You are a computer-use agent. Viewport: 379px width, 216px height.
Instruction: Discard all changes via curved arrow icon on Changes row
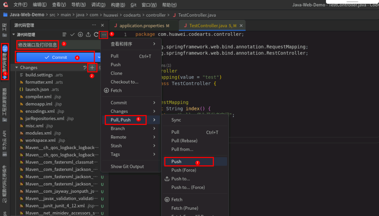tap(85, 68)
